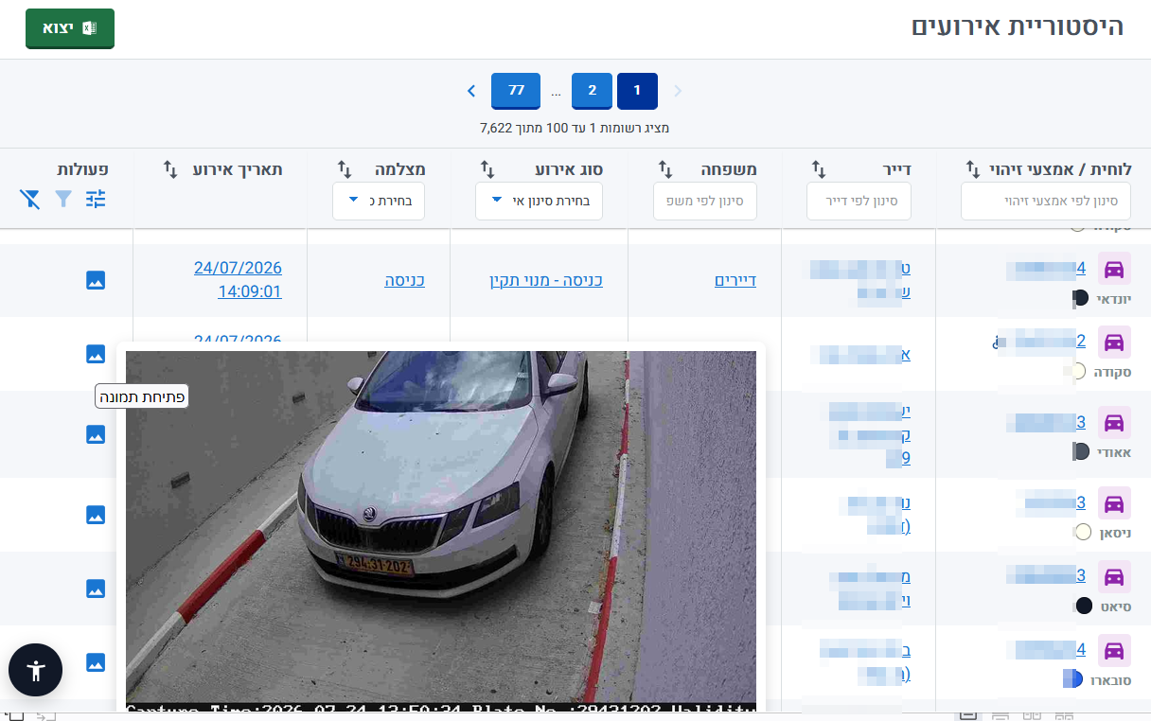Click the כניסה camera link
Screen dimensions: 1151x721
[404, 280]
